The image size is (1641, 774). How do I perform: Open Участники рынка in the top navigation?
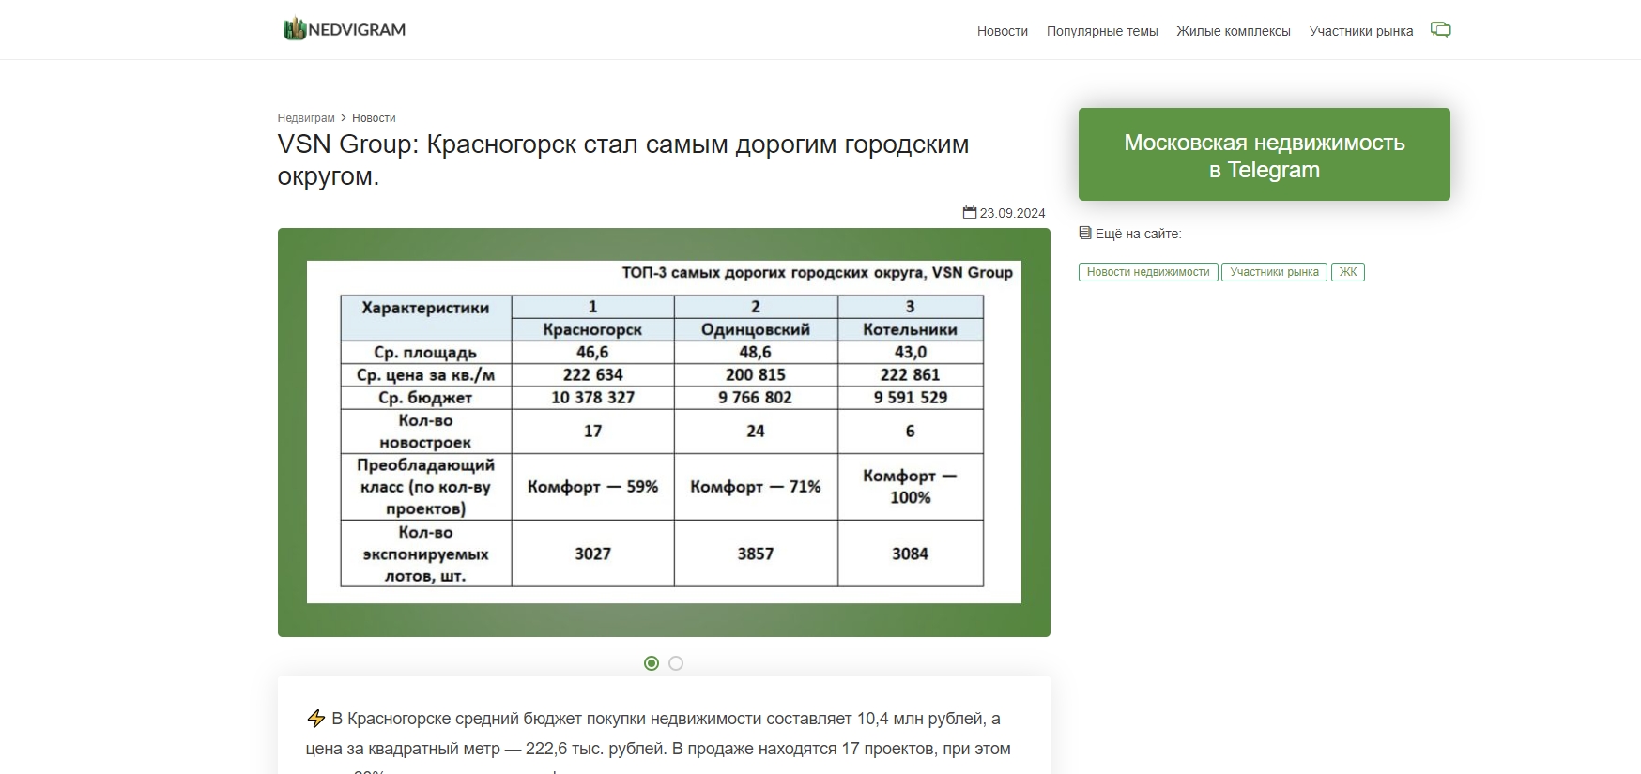pyautogui.click(x=1360, y=31)
